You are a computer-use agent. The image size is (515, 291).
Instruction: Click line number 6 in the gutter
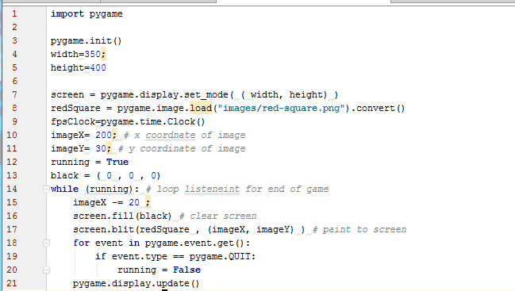[14, 81]
